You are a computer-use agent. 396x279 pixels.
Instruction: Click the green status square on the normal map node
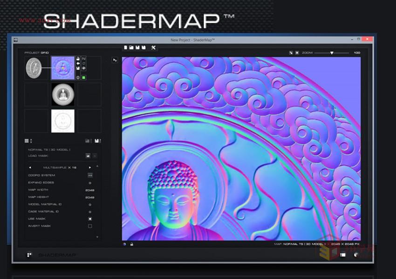(83, 78)
